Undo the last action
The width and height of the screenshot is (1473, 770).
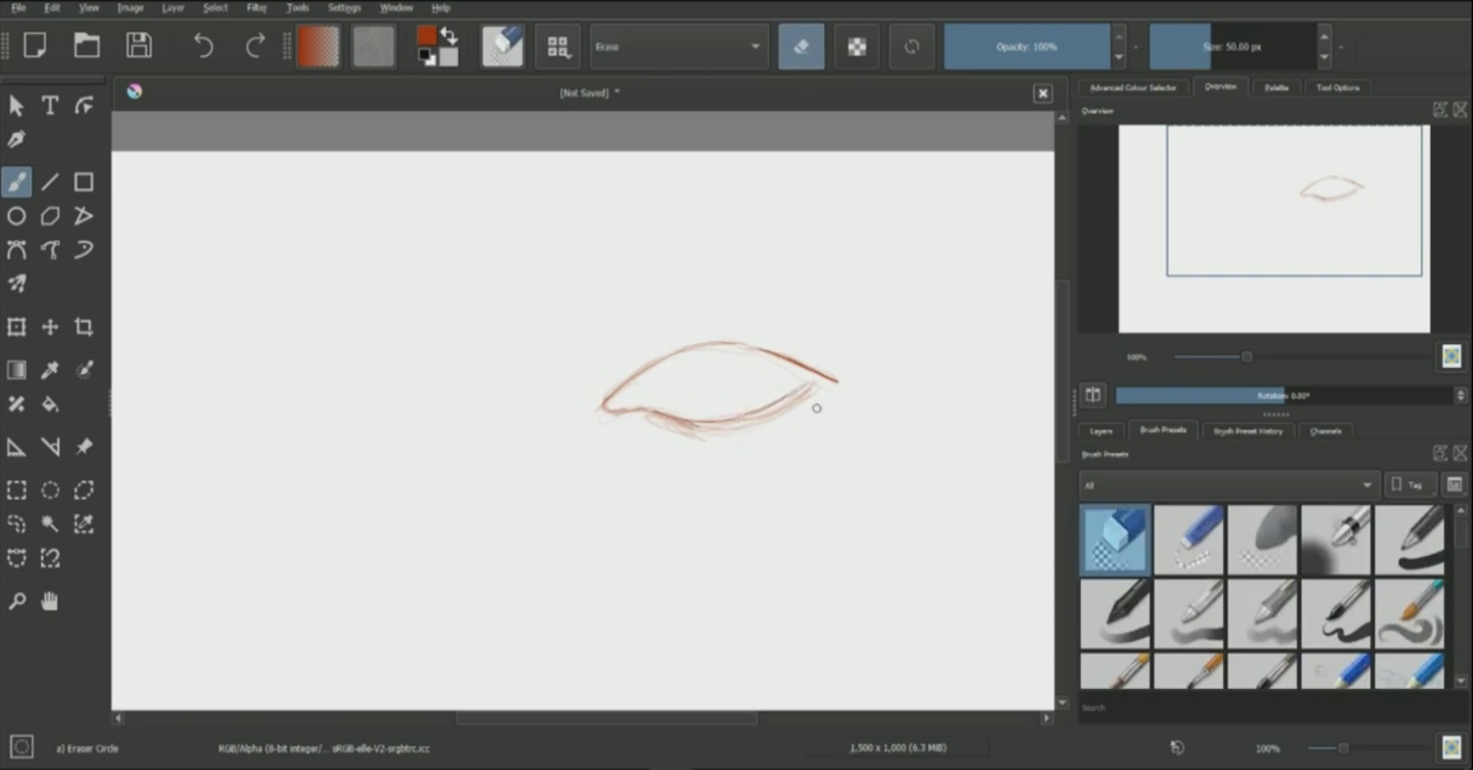click(203, 45)
